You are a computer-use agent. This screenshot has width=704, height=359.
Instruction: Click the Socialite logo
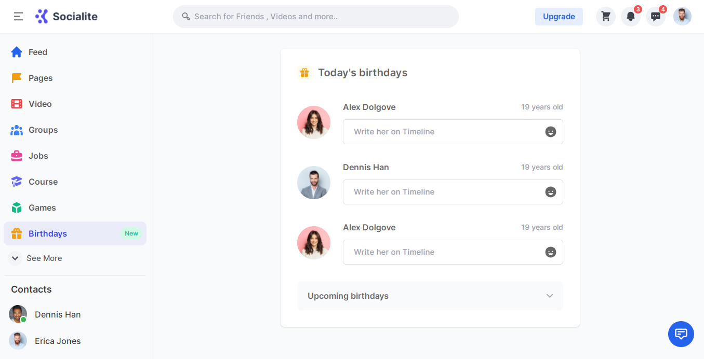67,17
